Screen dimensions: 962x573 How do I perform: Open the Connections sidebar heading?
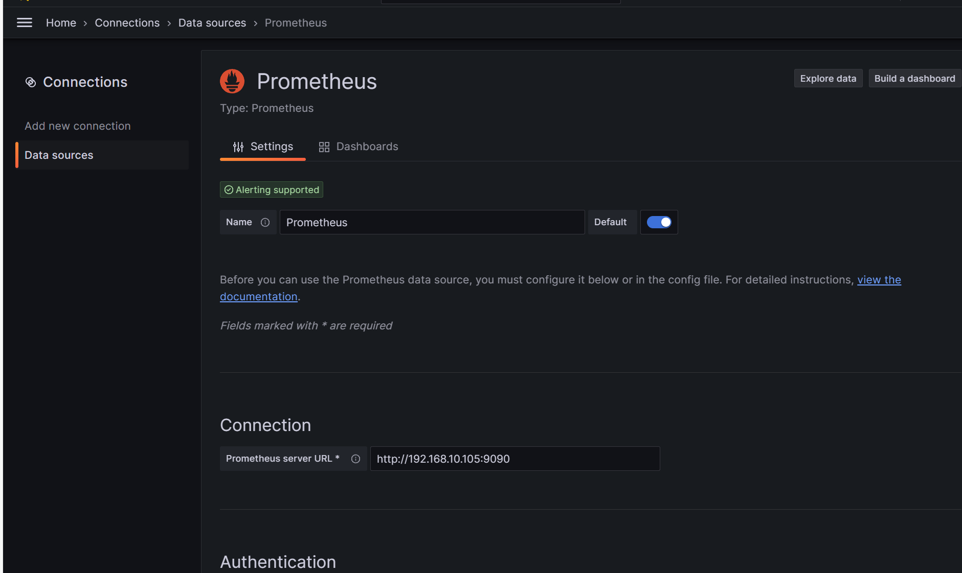[x=85, y=82]
